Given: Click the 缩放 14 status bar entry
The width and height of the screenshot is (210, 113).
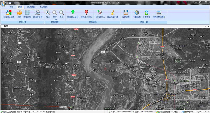Looking at the screenshot, I should click(x=176, y=112).
